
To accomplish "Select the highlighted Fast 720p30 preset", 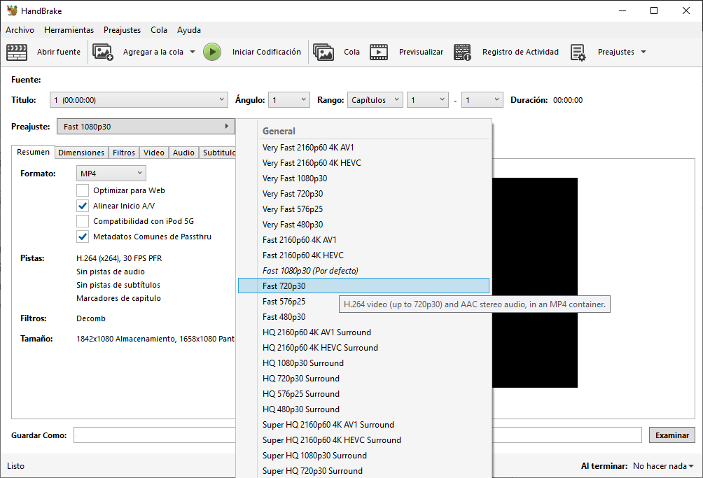I will (x=363, y=286).
